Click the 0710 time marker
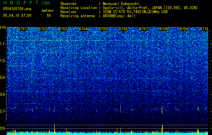Viewport: 212px width, 135px height. coord(204,29)
